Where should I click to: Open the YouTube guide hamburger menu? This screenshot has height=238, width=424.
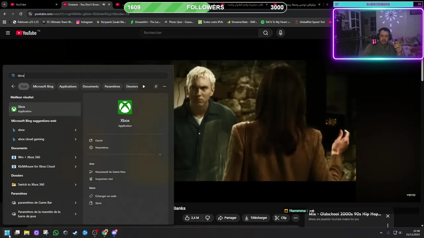pos(8,33)
